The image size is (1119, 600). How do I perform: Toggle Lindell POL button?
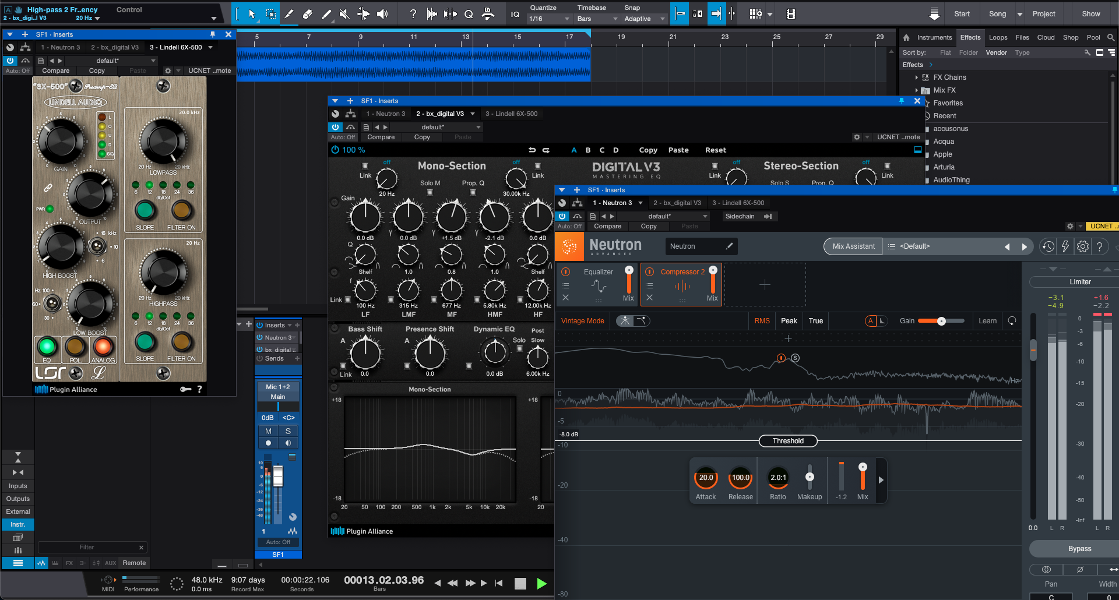point(75,347)
